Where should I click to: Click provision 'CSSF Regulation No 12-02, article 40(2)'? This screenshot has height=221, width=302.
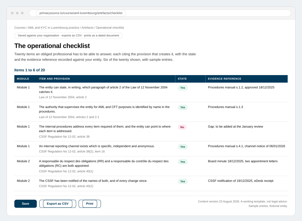[66, 186]
